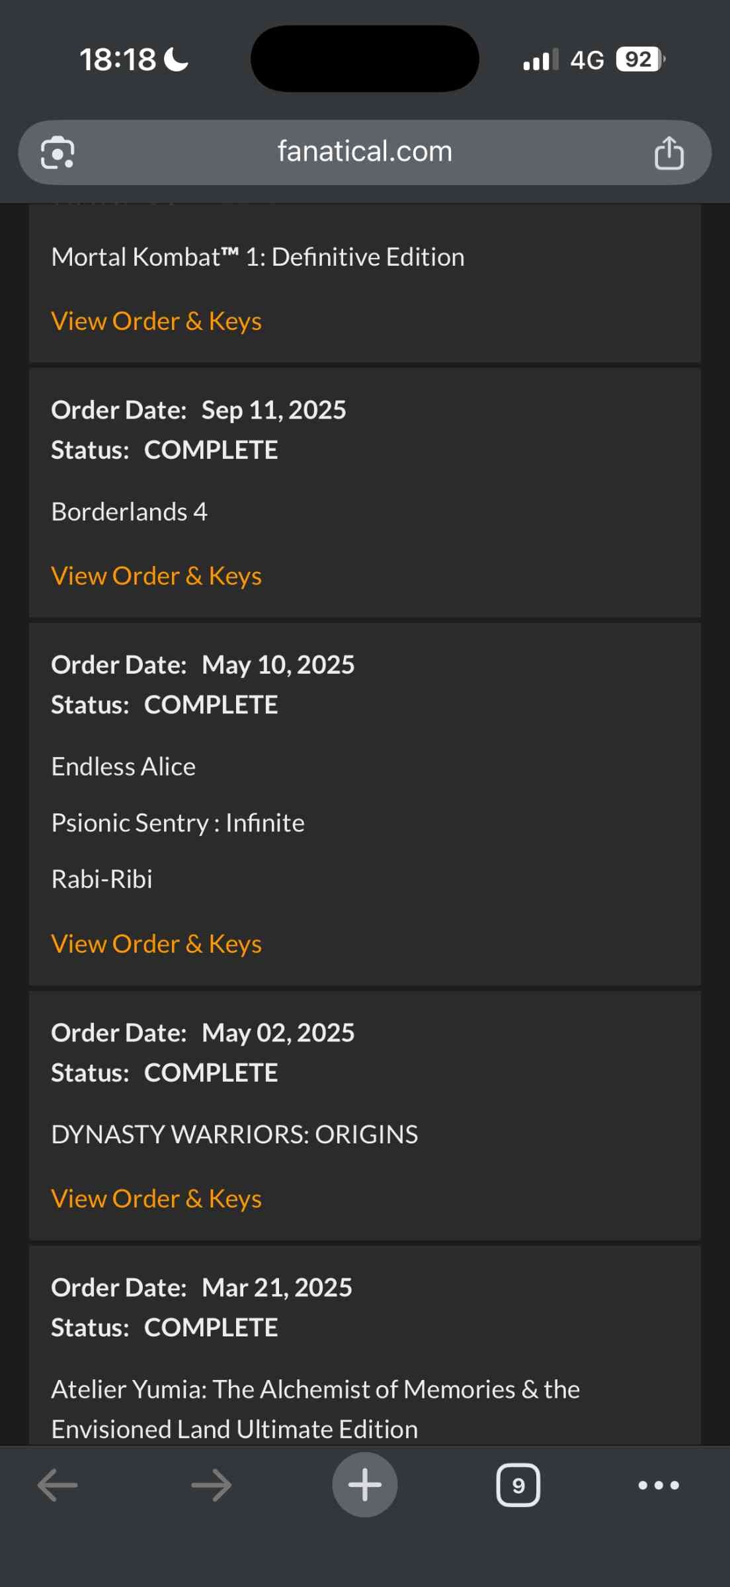Go back with the left arrow
The image size is (730, 1587).
[x=58, y=1485]
